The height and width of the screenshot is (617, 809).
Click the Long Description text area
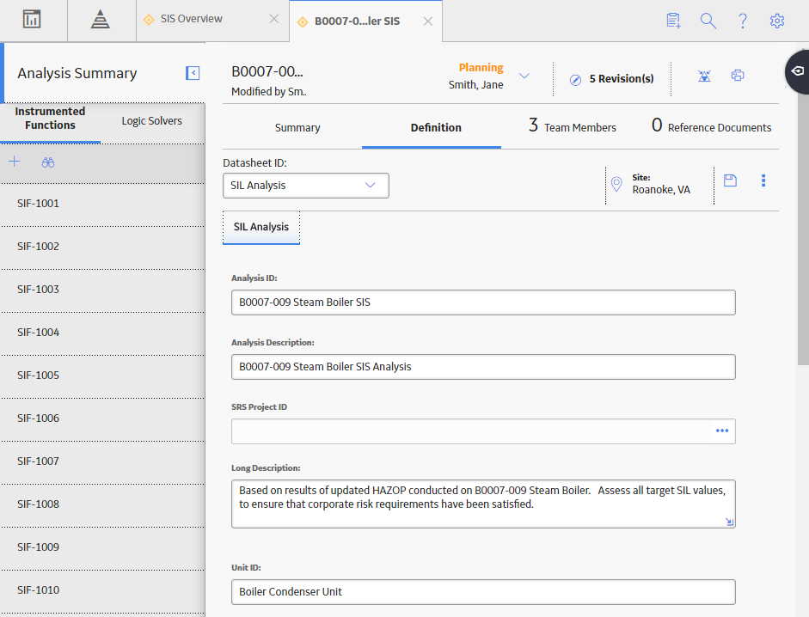(x=483, y=504)
